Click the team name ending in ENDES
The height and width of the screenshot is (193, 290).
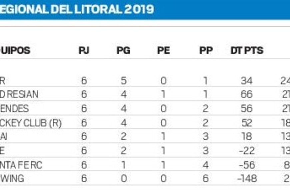tap(14, 109)
